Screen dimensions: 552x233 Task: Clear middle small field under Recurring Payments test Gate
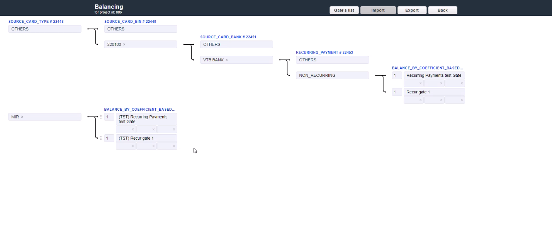tap(441, 83)
